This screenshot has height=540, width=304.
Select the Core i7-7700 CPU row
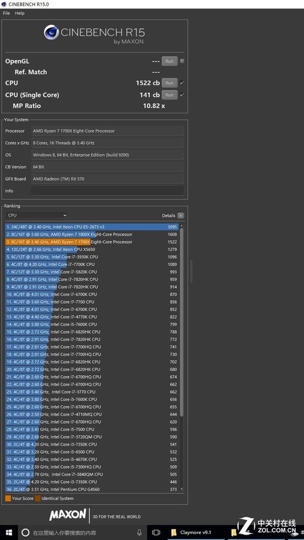click(x=92, y=302)
